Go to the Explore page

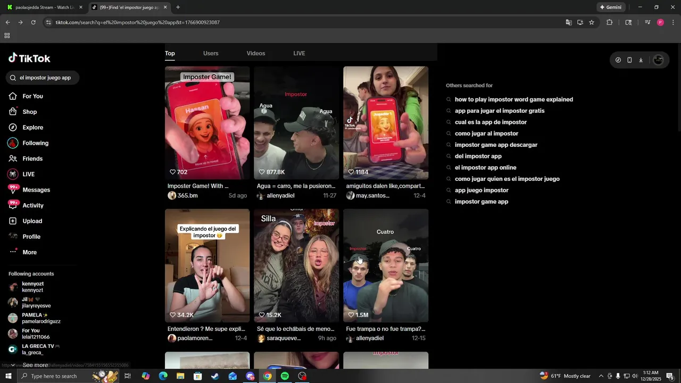coord(32,128)
